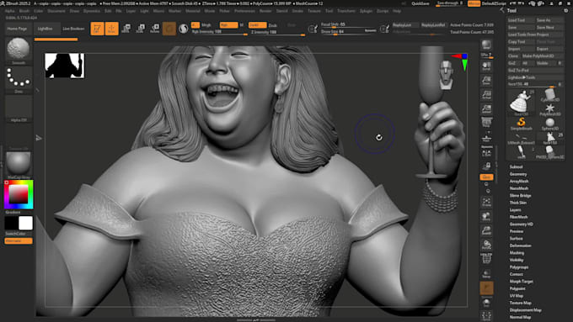Viewport: 573px width, 322px height.
Task: Expand the Masking subpalette
Action: 517,253
